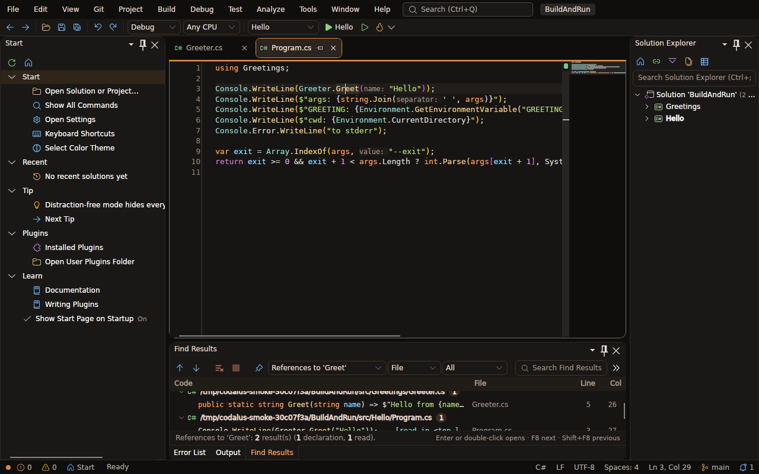Undo the last edit via toolbar
Image resolution: width=759 pixels, height=474 pixels.
click(98, 27)
